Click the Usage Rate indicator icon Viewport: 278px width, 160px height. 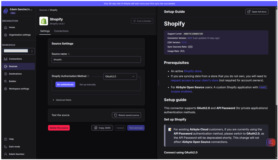pos(182,51)
